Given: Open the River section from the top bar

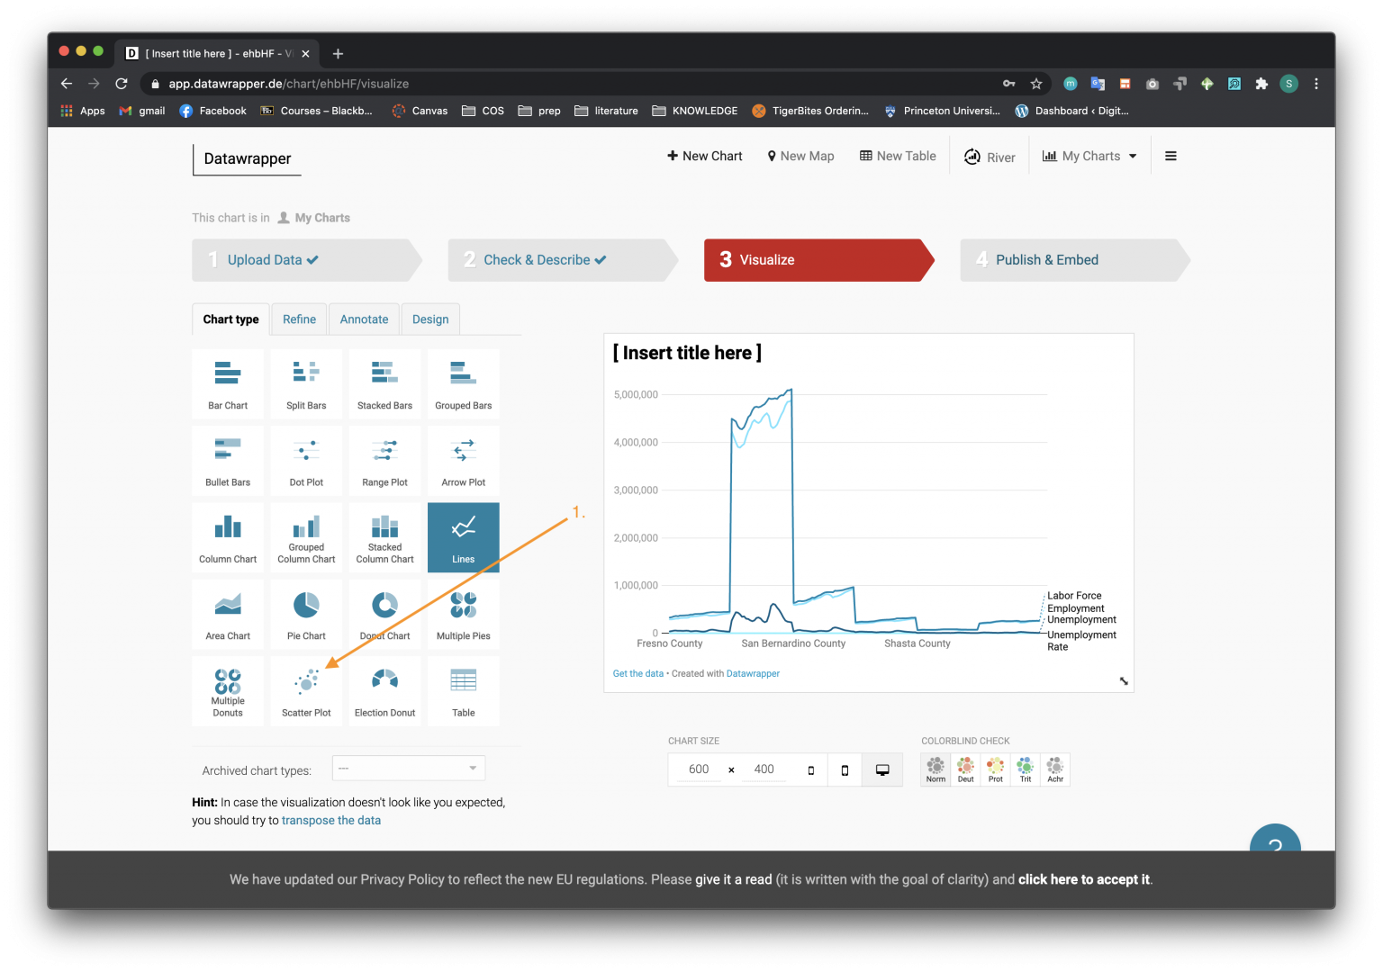Looking at the screenshot, I should pos(989,156).
